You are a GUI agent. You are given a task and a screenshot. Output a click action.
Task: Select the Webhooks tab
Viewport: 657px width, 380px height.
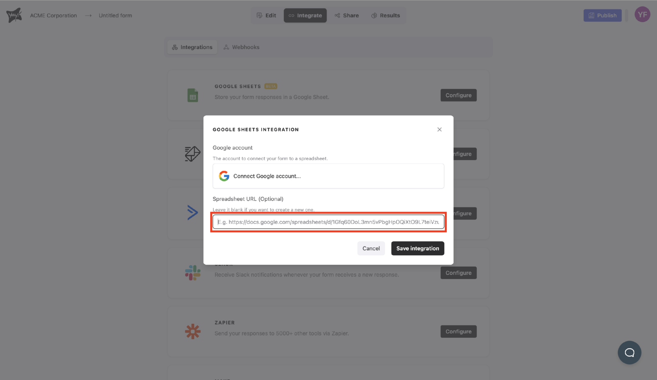click(x=241, y=47)
